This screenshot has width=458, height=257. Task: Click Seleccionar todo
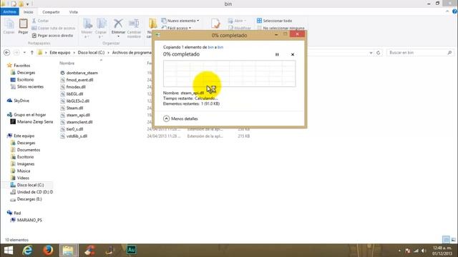pos(274,21)
